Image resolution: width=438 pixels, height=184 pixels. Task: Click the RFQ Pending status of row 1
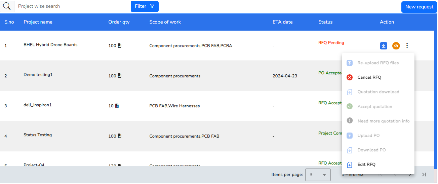(331, 43)
